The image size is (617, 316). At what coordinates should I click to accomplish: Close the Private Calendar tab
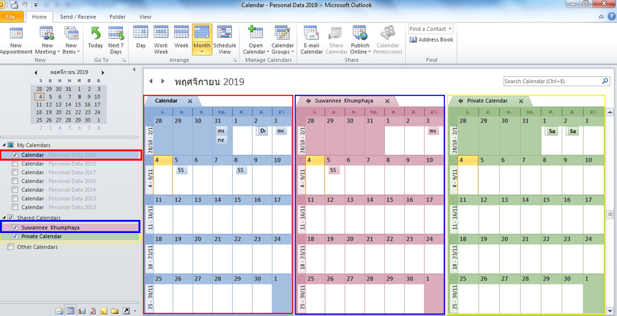click(521, 101)
